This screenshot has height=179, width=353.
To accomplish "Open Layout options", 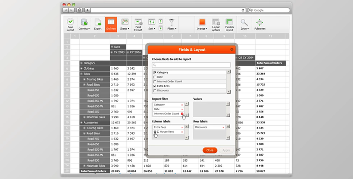I will [216, 24].
